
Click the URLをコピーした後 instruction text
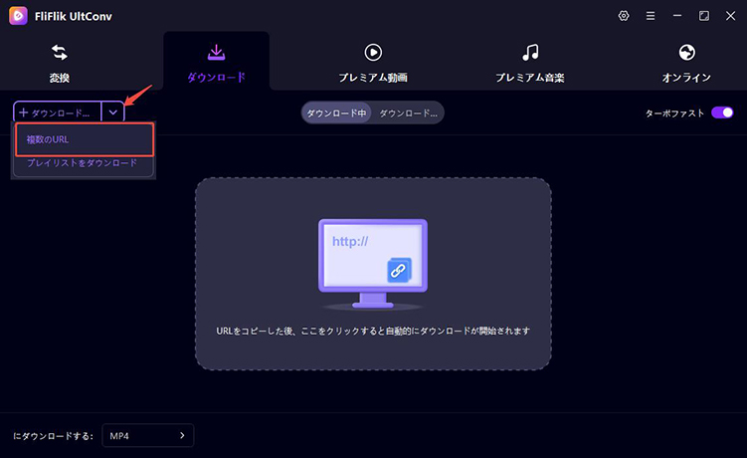[373, 331]
